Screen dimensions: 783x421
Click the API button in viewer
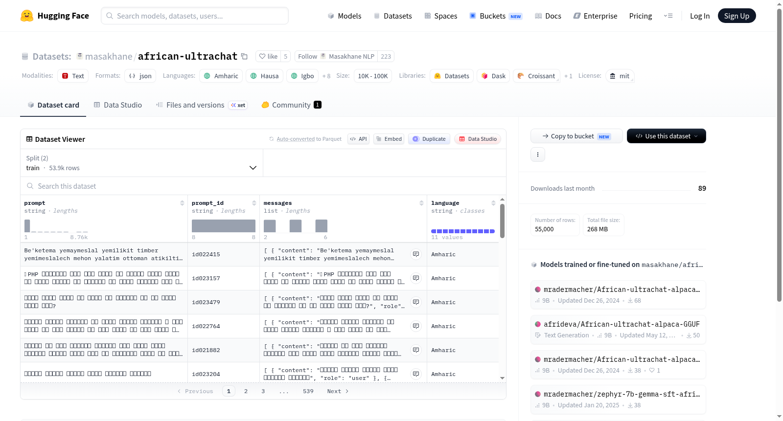(358, 139)
